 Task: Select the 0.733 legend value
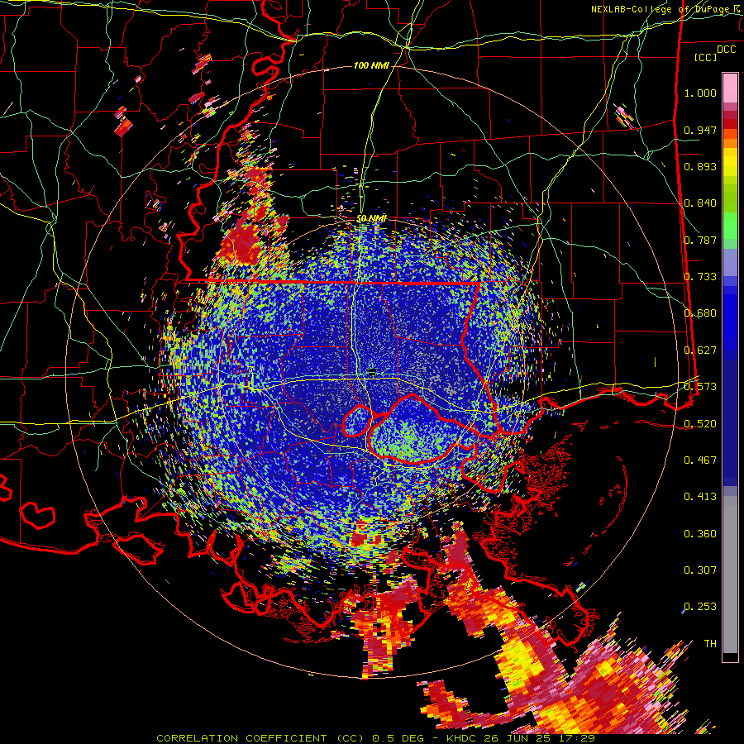[x=700, y=277]
